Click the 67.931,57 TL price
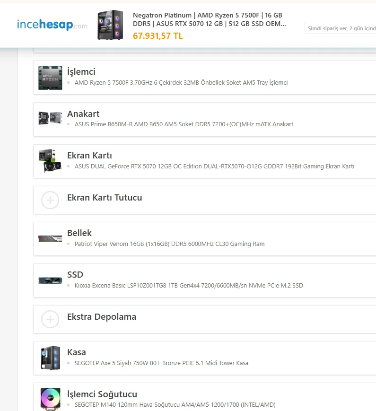 click(158, 35)
